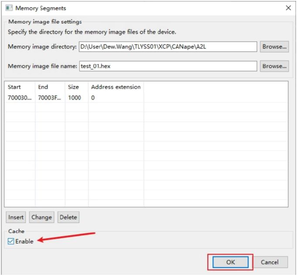Cancel the Memory Segments dialog
This screenshot has width=297, height=277.
click(270, 262)
